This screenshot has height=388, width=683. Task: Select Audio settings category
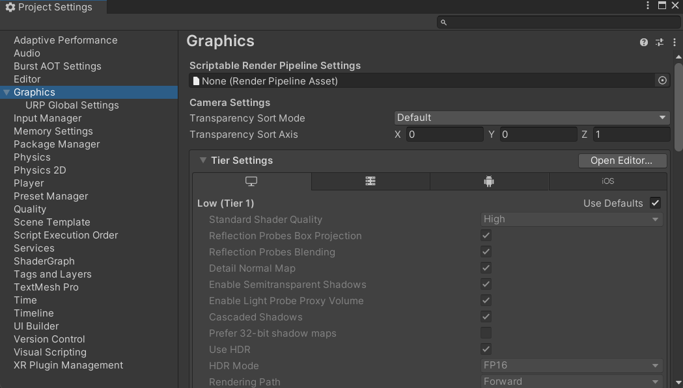click(x=27, y=53)
